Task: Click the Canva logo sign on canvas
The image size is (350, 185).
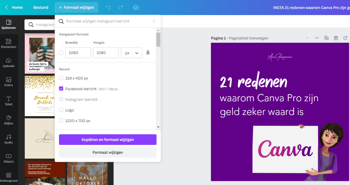Action: coord(285,149)
